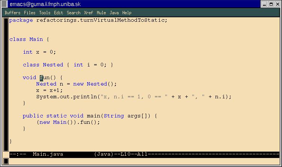Click 'String' type in main signature
The height and width of the screenshot is (167, 282).
coord(114,116)
